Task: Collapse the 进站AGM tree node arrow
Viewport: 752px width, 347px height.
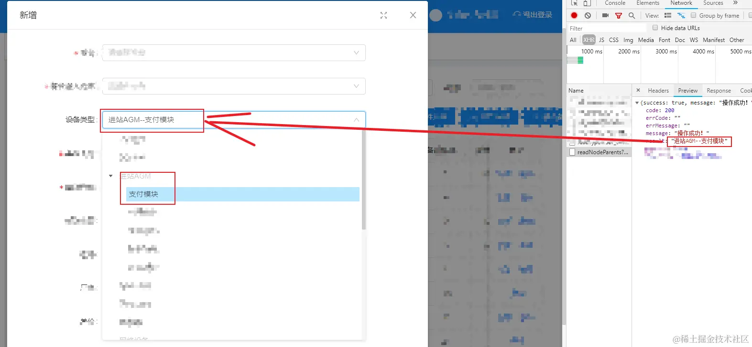Action: [x=110, y=176]
